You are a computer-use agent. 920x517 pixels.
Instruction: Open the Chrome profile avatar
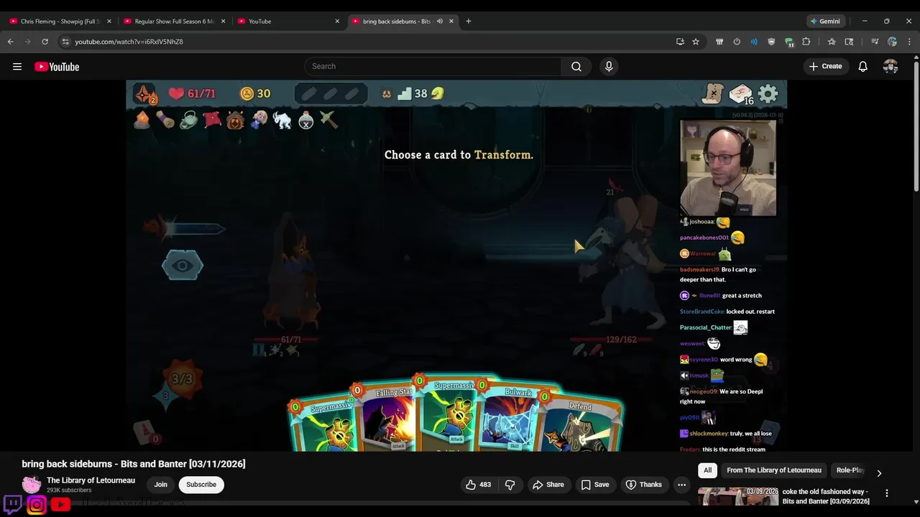click(892, 42)
